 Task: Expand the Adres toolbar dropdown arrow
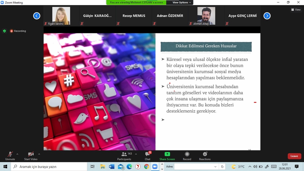pos(215,167)
